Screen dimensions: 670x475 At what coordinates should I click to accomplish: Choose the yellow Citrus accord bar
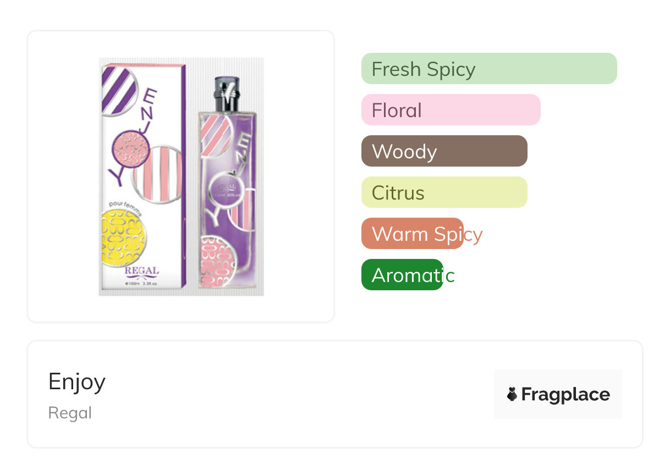(x=444, y=192)
